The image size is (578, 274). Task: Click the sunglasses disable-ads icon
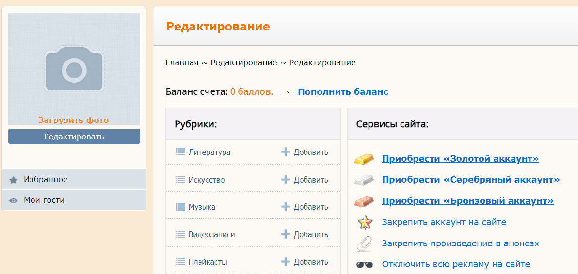364,265
